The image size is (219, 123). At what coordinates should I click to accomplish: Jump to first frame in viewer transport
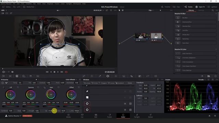(47, 72)
